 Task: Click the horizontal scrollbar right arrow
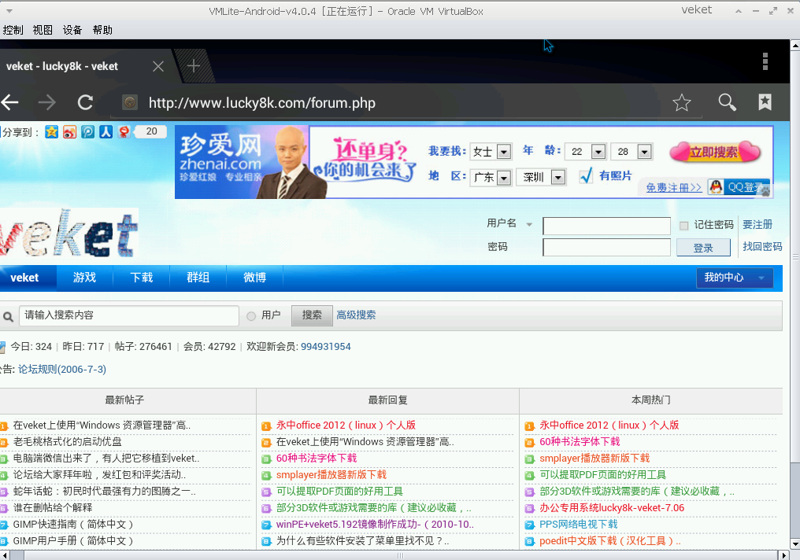784,555
